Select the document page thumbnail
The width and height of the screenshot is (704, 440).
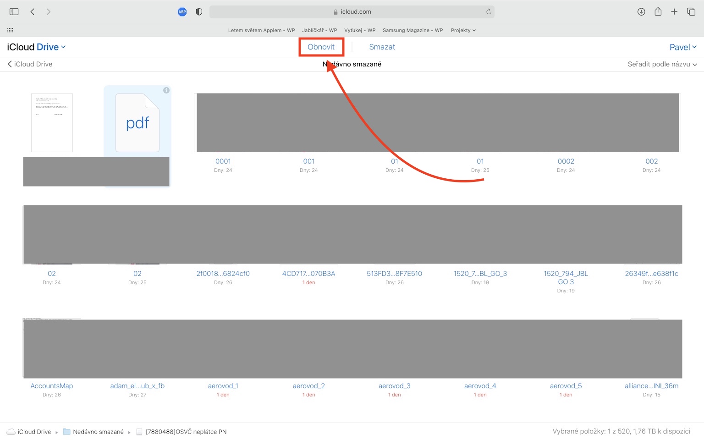point(52,123)
